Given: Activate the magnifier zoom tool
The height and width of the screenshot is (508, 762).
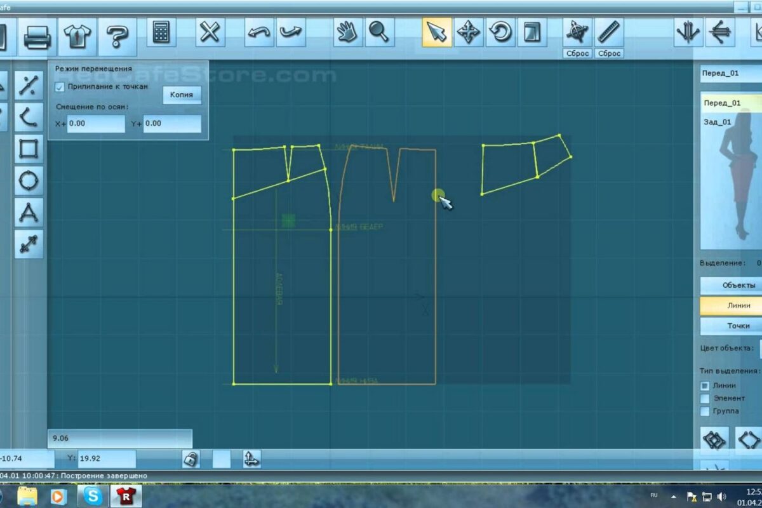Looking at the screenshot, I should [x=379, y=32].
